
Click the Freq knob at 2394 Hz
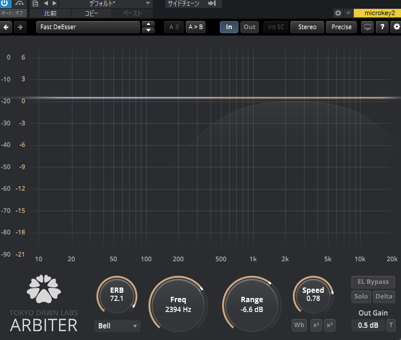[178, 304]
